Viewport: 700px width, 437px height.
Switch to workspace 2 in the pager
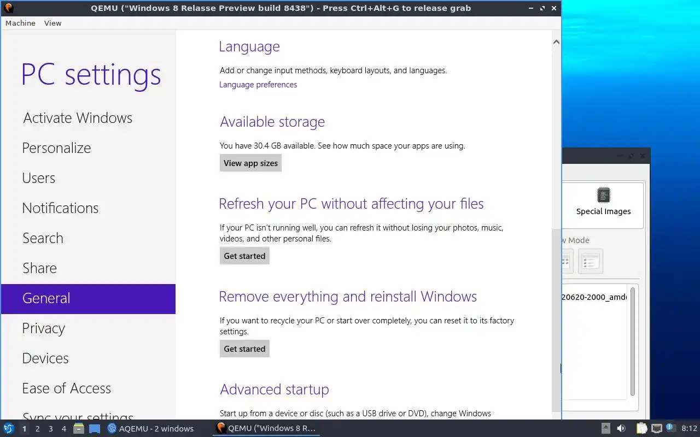[37, 429]
